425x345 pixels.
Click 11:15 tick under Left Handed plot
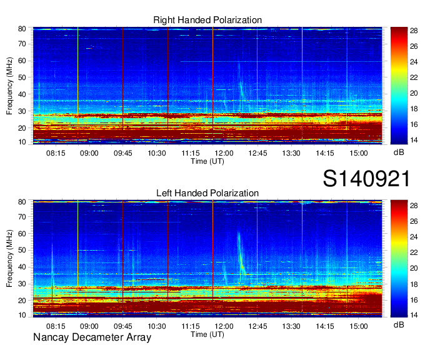[x=190, y=326]
